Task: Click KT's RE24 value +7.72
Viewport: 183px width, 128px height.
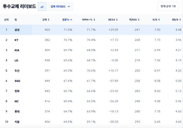Action: point(114,40)
